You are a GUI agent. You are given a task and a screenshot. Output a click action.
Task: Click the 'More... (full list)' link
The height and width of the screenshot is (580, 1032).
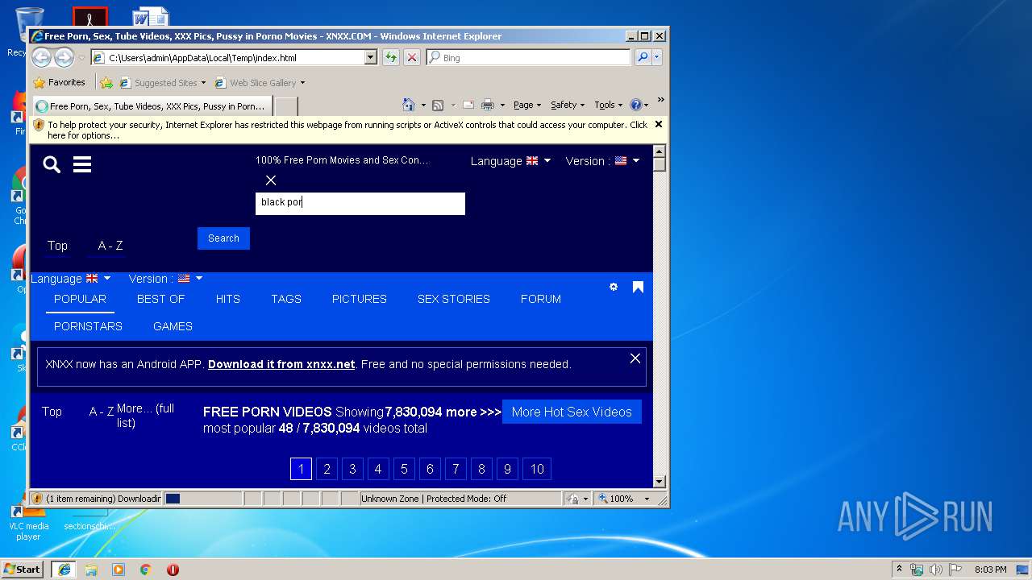[145, 416]
